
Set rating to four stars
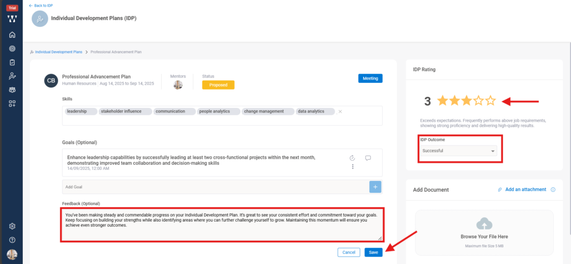(x=478, y=101)
